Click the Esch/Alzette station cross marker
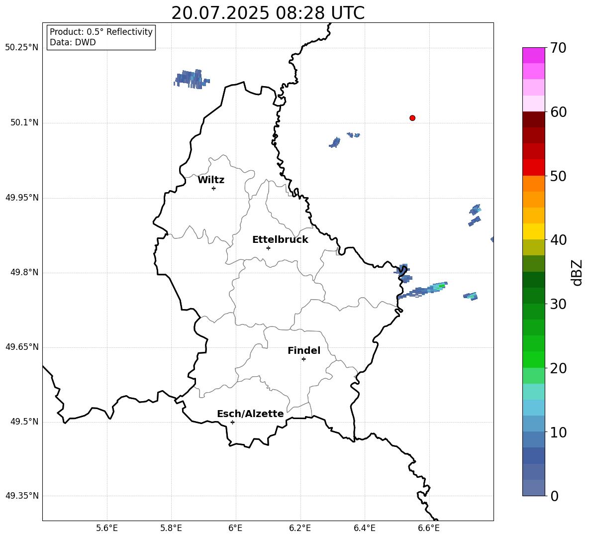Screen dimensions: 589x538 point(232,422)
